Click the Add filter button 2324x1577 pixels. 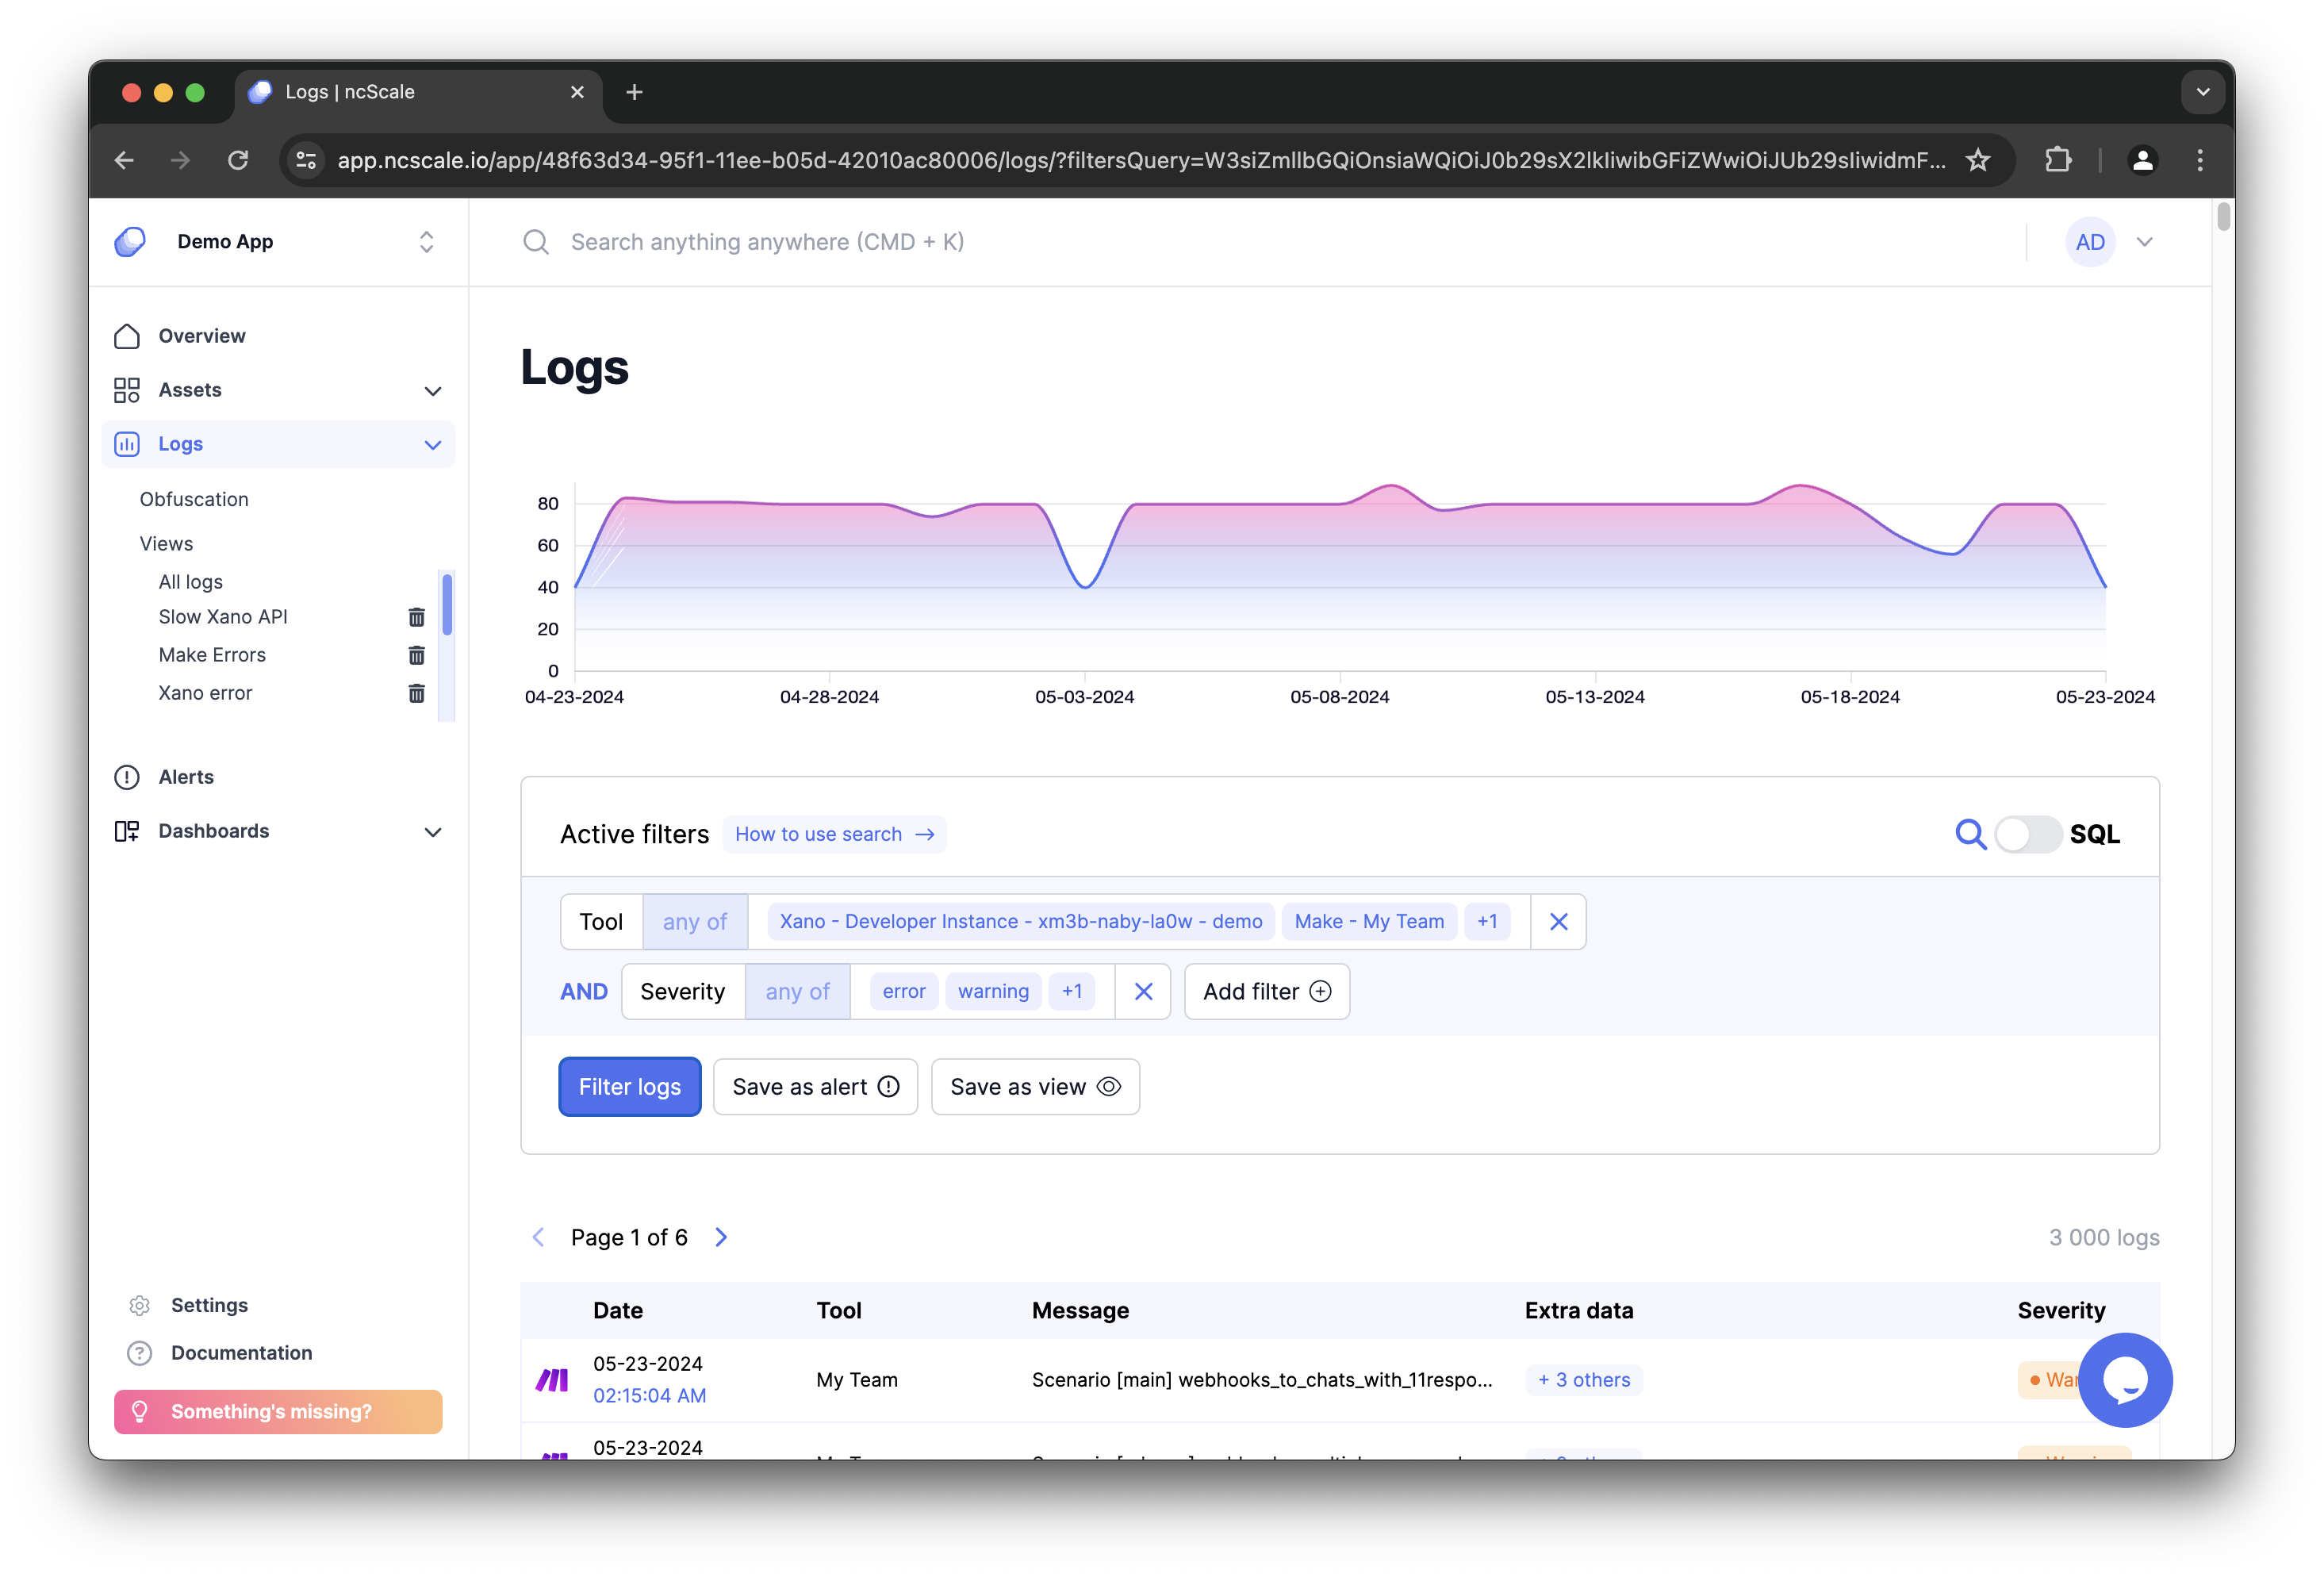coord(1267,992)
